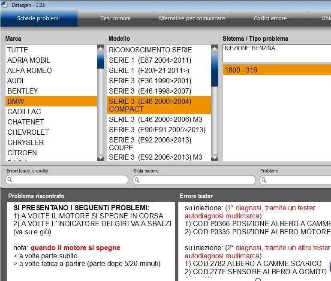The width and height of the screenshot is (331, 281).
Task: Click COD.P0335 POSIZIONE ALBERO MOTORE line
Action: click(x=258, y=232)
